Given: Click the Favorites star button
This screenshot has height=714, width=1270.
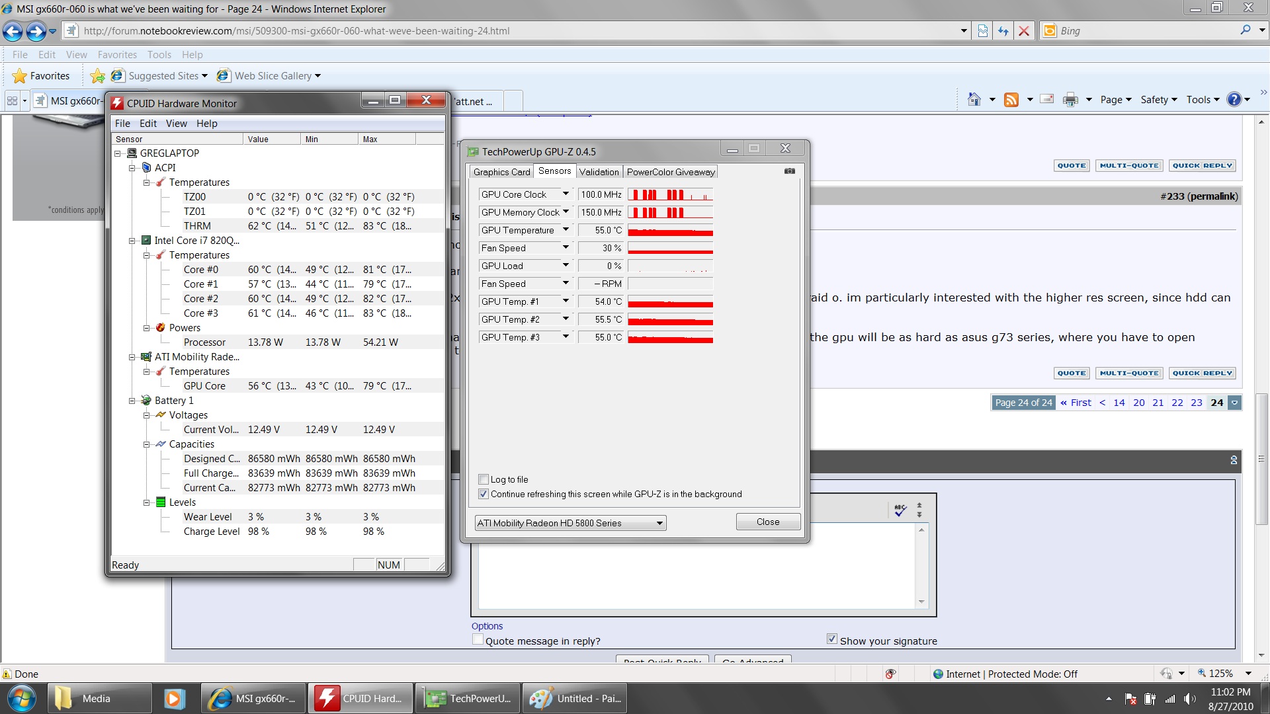Looking at the screenshot, I should (41, 76).
